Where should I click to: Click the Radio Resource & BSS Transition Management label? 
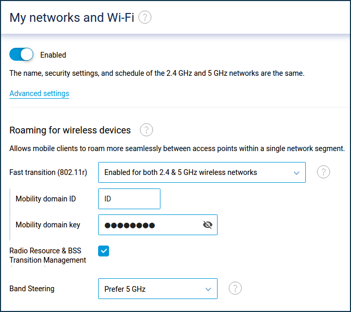(x=48, y=255)
